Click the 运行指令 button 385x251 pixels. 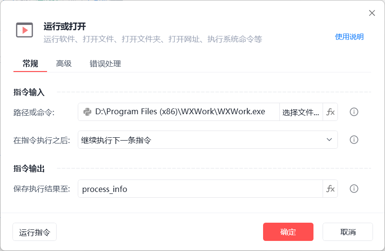pos(35,232)
